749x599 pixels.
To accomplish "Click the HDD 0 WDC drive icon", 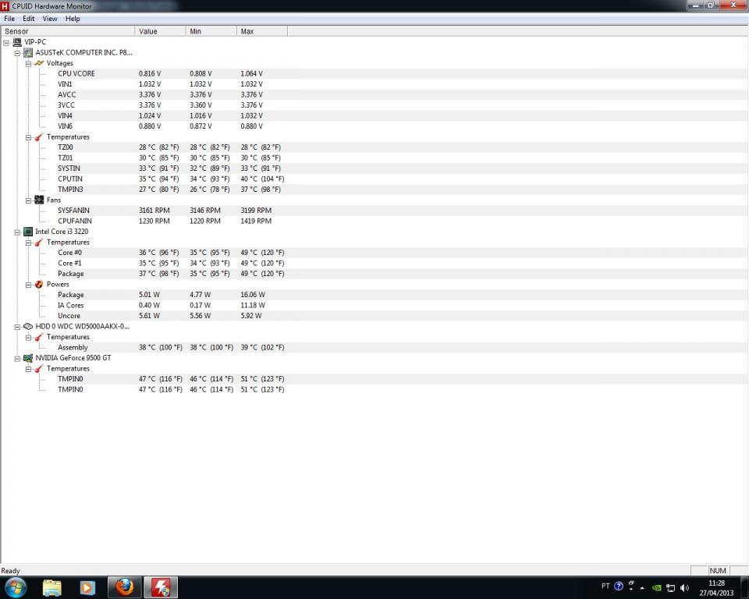I will pos(28,326).
